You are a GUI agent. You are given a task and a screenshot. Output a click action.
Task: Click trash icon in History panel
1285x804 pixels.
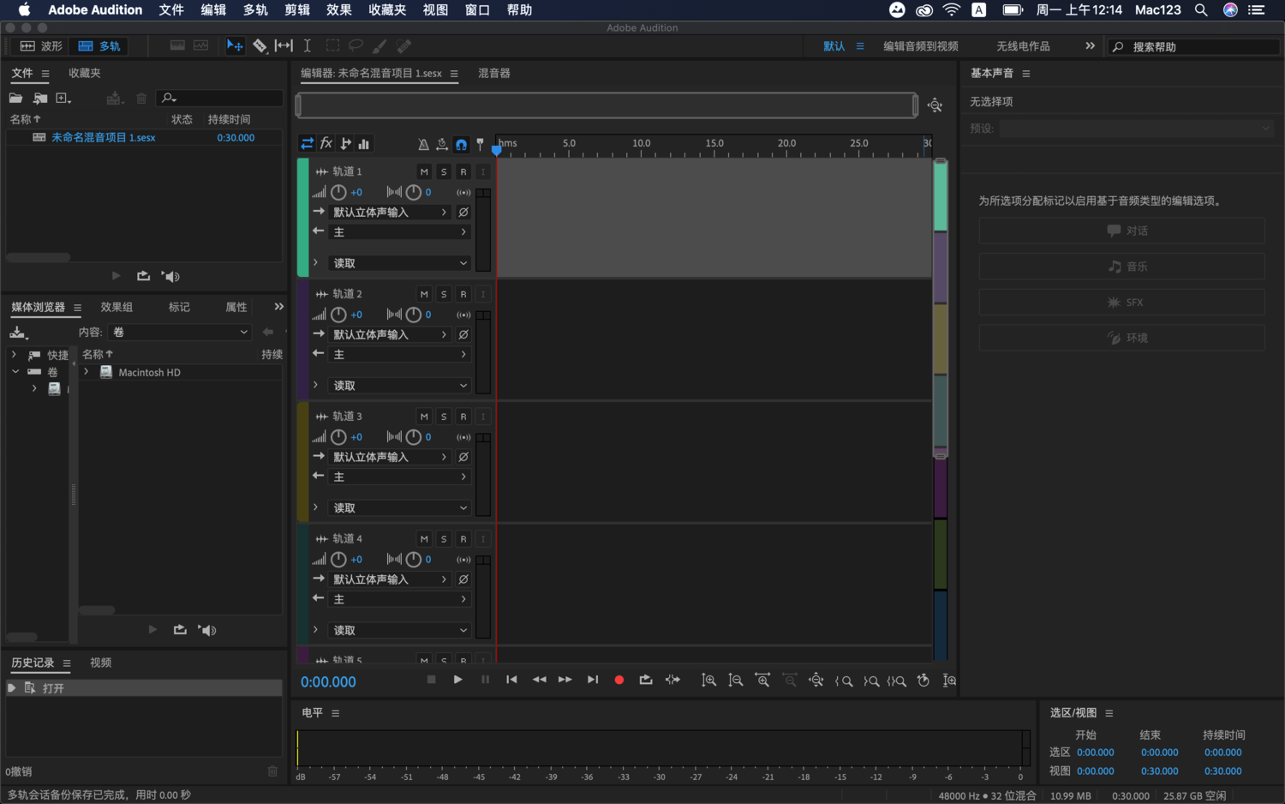[x=272, y=771]
